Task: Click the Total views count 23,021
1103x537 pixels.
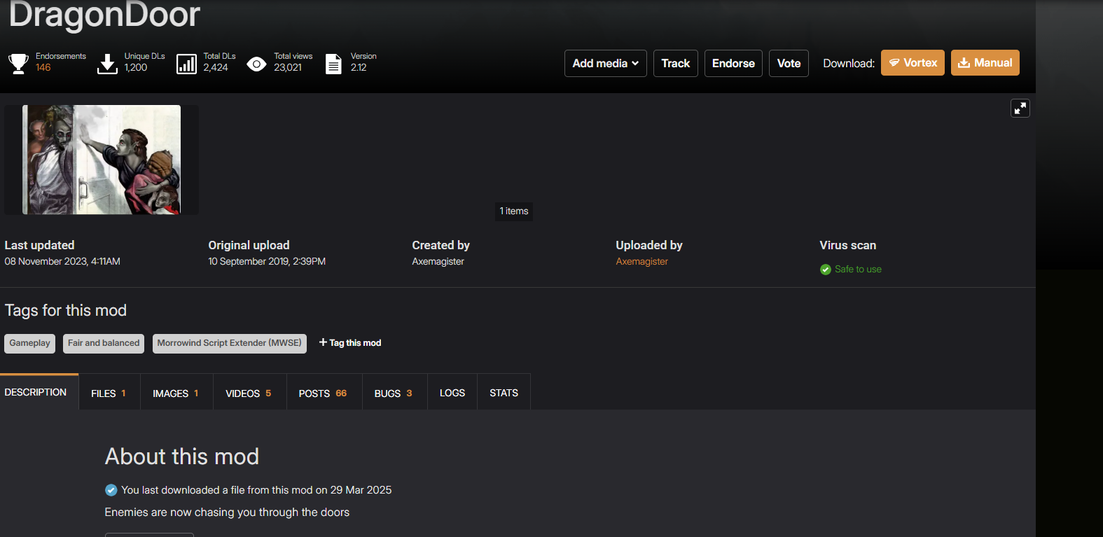Action: pyautogui.click(x=288, y=67)
